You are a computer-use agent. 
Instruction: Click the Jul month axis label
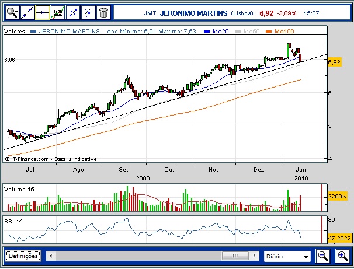[x=30, y=170]
